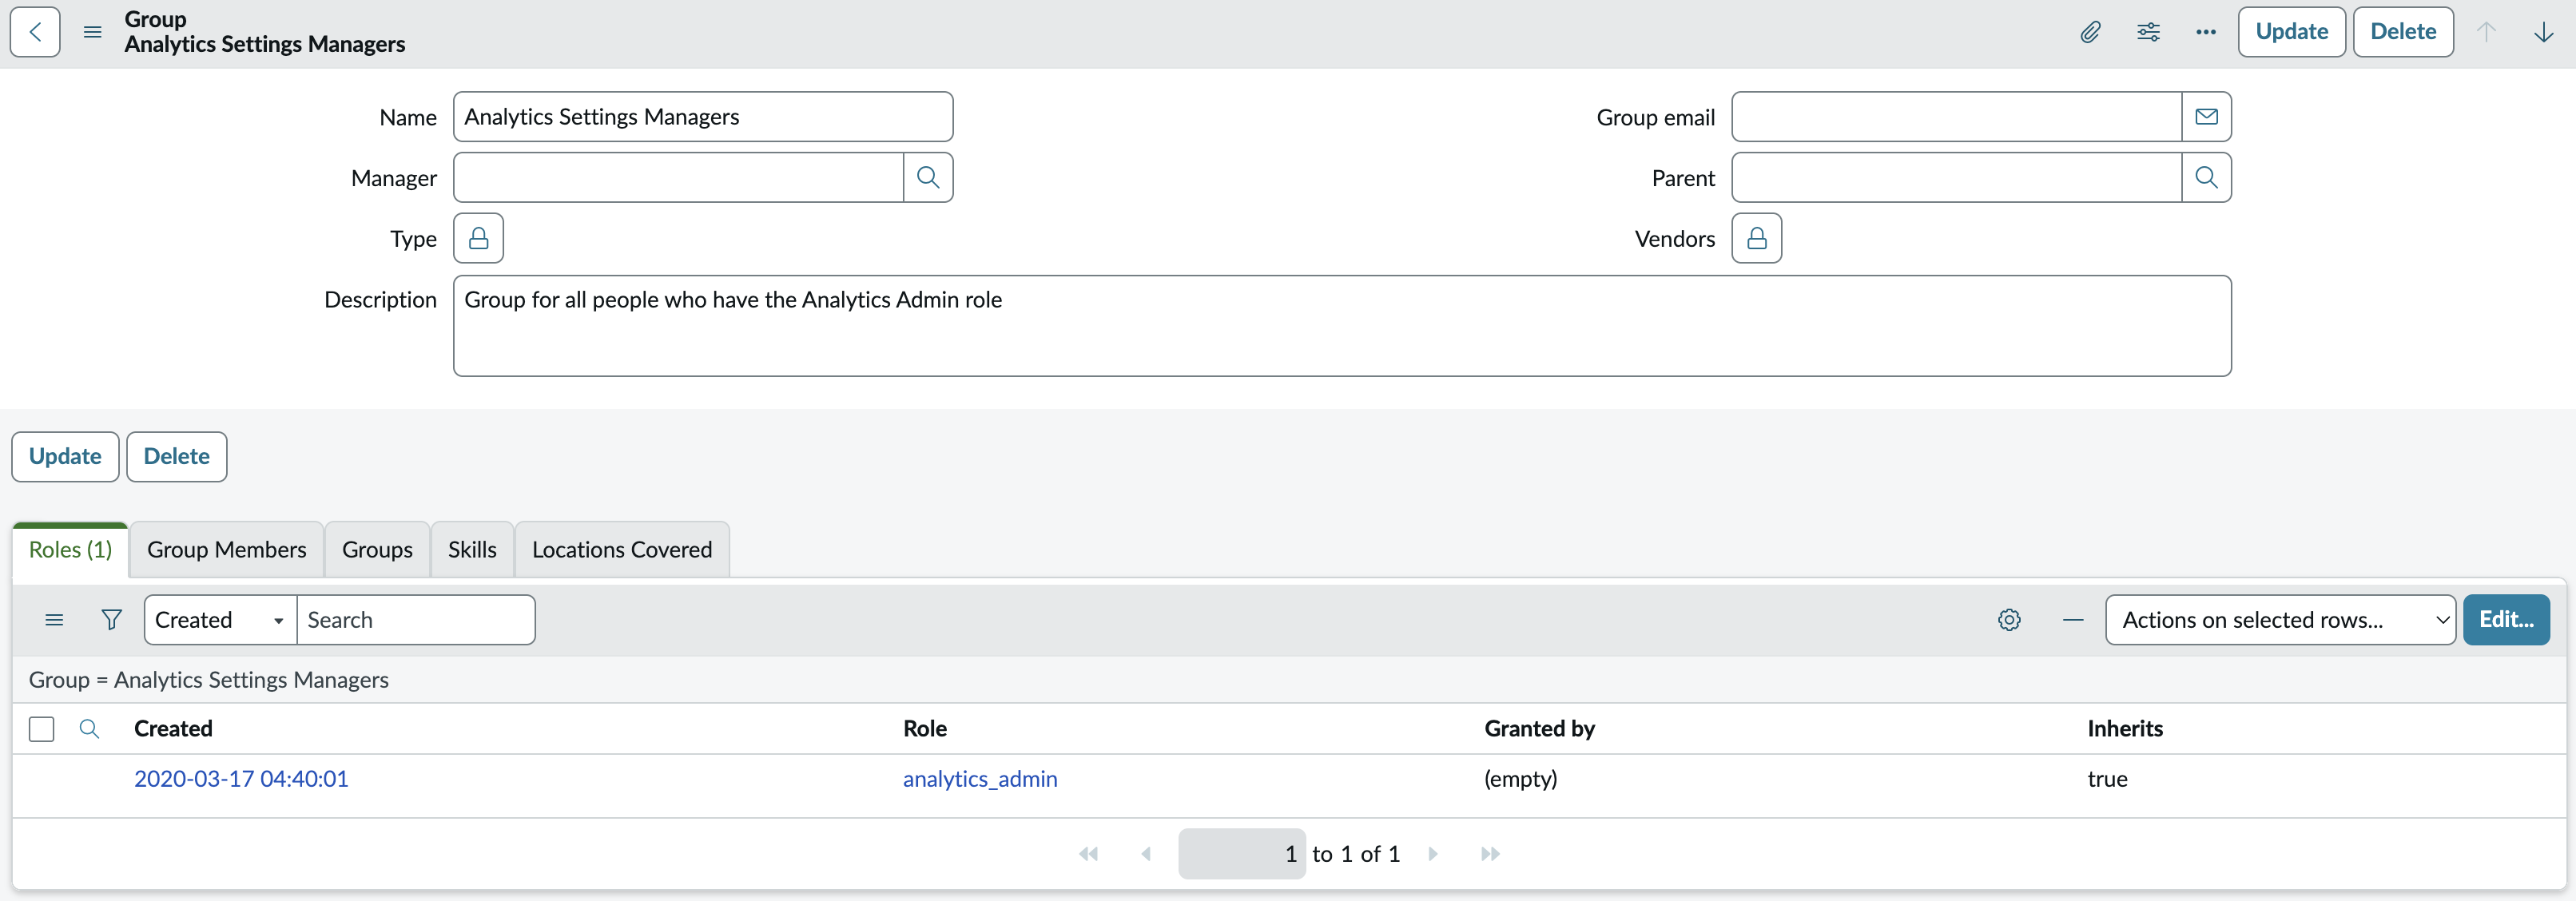Sort by the Granted by column header
2576x901 pixels.
click(1540, 729)
